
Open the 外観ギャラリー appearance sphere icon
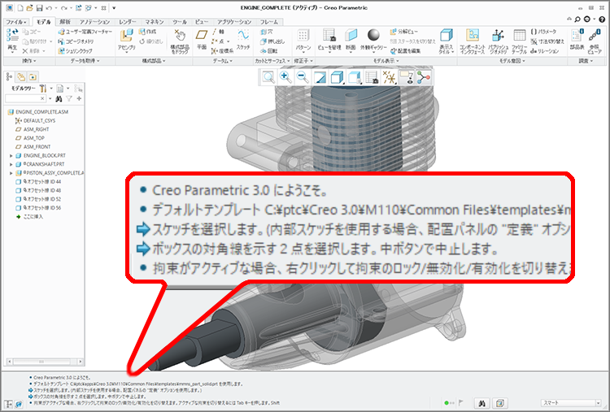[373, 39]
